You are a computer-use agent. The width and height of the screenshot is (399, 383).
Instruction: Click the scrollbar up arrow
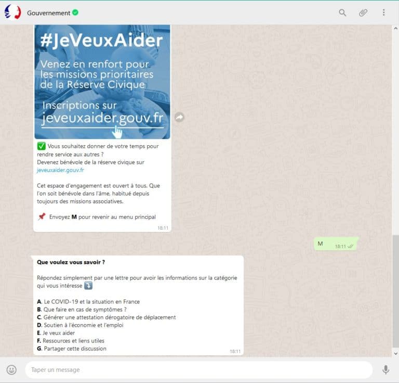(x=395, y=28)
